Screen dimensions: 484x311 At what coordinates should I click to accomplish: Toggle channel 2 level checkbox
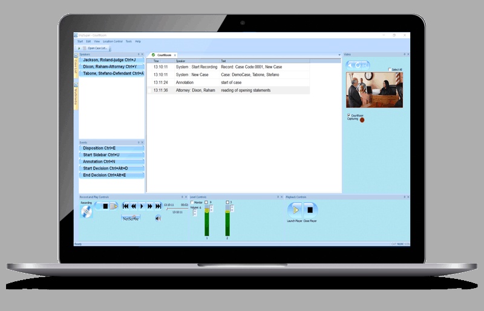click(227, 202)
